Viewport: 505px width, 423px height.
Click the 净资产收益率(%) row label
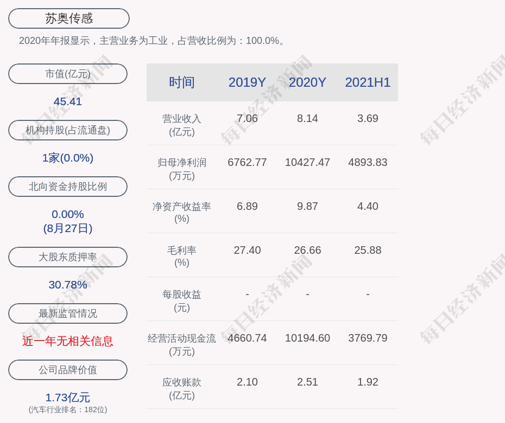(x=182, y=213)
